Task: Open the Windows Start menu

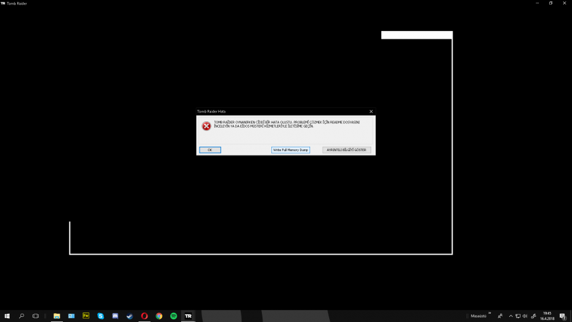Action: 7,316
